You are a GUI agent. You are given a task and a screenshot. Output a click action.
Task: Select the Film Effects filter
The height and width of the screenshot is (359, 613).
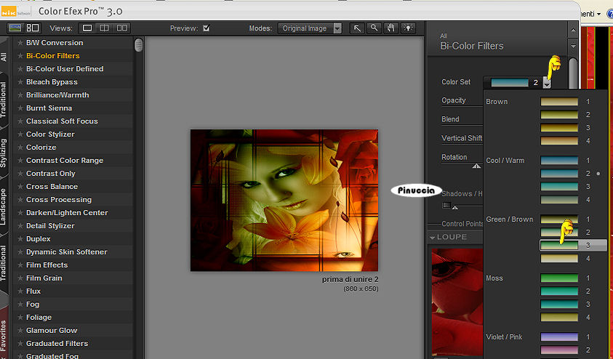(47, 265)
